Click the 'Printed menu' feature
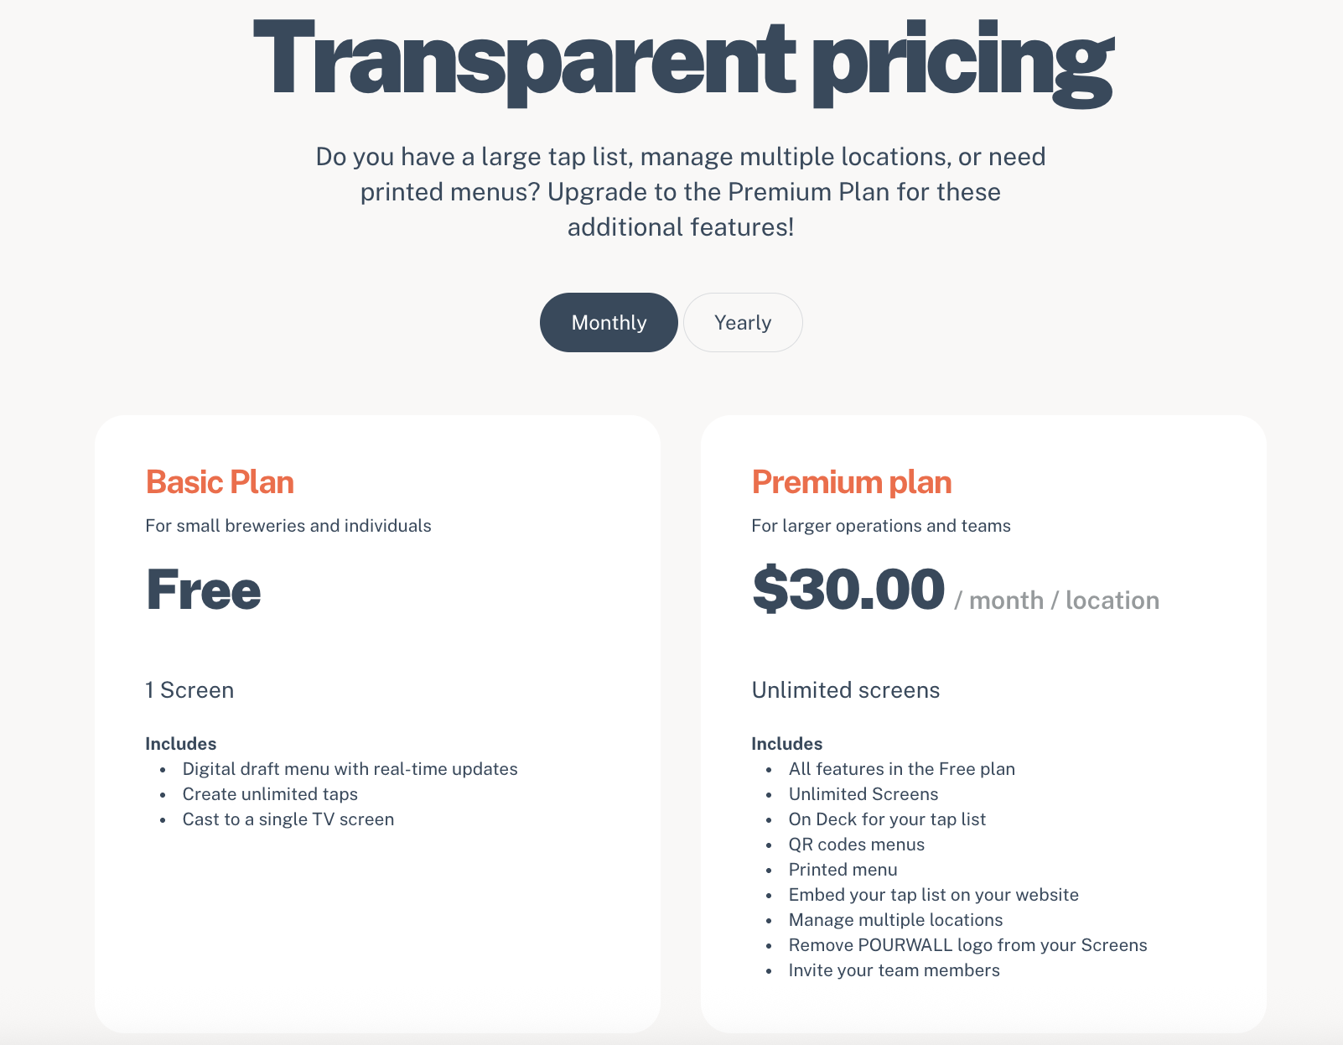 click(x=843, y=870)
